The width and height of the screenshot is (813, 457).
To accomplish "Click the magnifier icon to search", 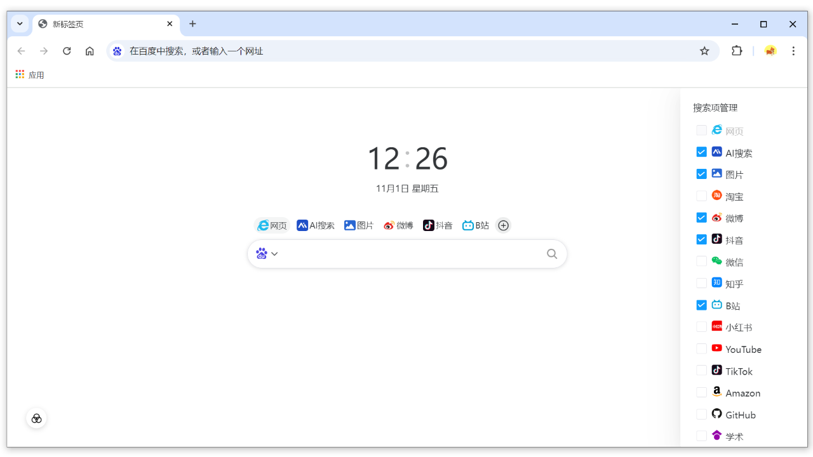I will click(x=551, y=253).
